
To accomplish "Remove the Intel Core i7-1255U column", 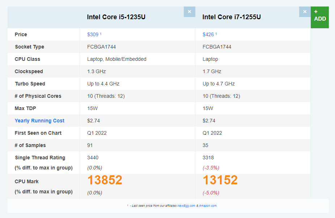I will (305, 12).
